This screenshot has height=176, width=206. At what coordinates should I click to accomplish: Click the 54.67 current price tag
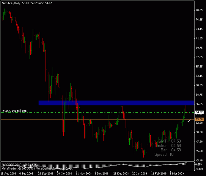199,112
